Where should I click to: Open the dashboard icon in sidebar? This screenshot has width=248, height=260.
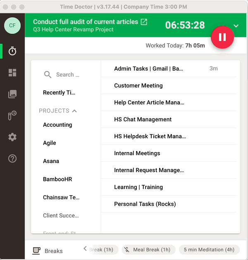coord(12,73)
